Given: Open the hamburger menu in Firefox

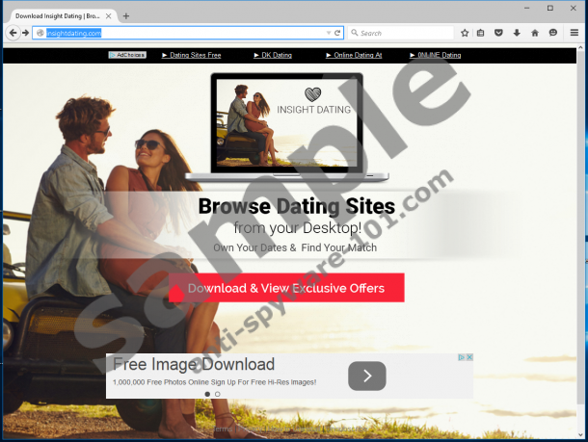Looking at the screenshot, I should point(573,33).
